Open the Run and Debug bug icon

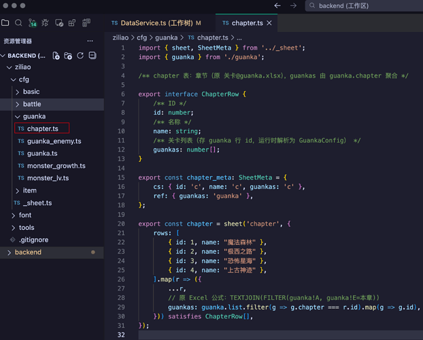tap(45, 23)
